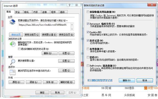Open search defaults 设置 button
Image resolution: width=158 pixels, height=99 pixels.
click(66, 61)
